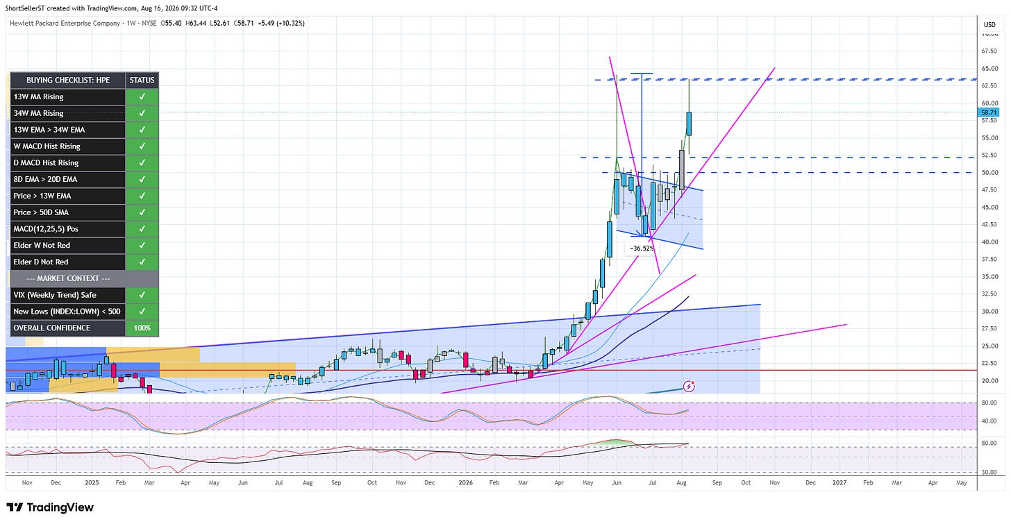Select the latest blue weekly candle near 58.71
Image resolution: width=1011 pixels, height=524 pixels.
pyautogui.click(x=690, y=124)
